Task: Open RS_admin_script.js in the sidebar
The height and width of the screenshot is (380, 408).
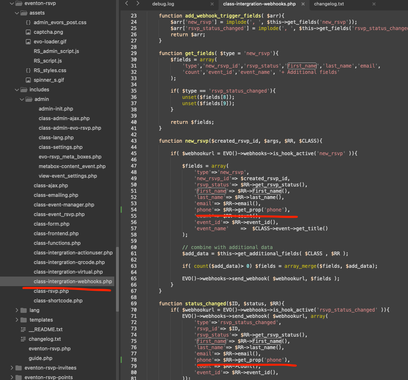Action: tap(56, 51)
